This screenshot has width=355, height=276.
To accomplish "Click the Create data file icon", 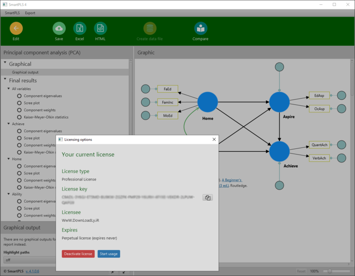I will coord(150,28).
